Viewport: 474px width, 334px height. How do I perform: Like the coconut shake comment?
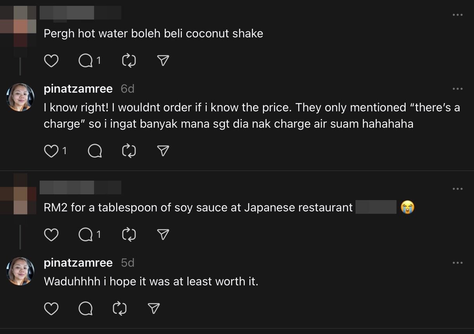click(51, 61)
